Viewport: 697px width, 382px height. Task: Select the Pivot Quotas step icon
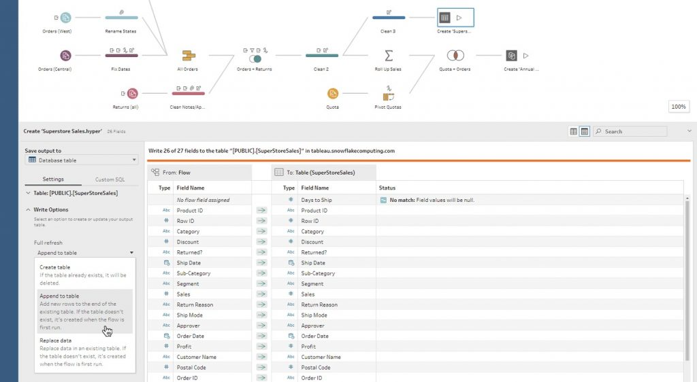point(389,97)
